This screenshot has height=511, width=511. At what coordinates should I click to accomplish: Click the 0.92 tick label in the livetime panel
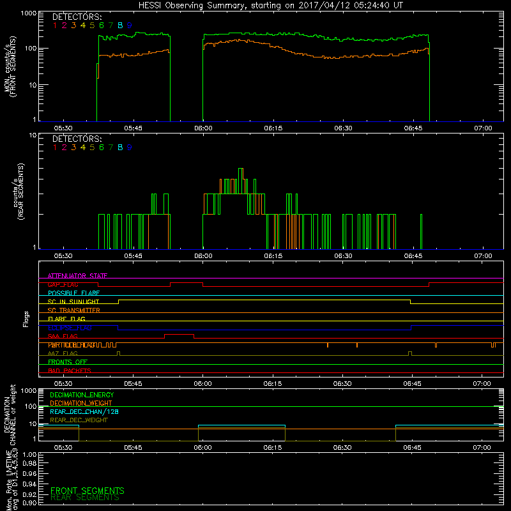(x=30, y=494)
